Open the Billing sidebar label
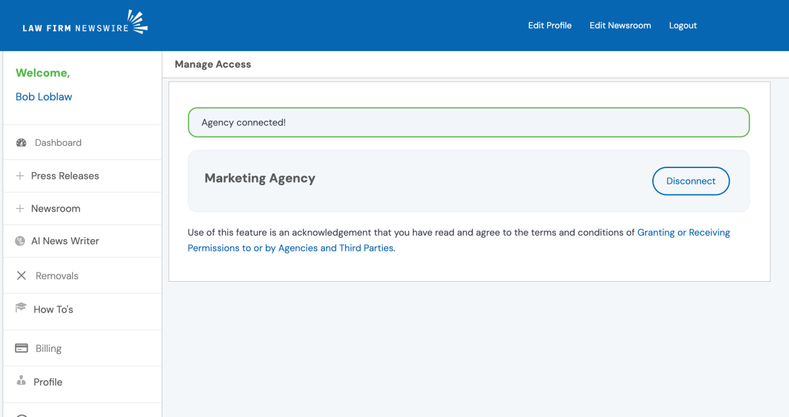This screenshot has height=417, width=789. [x=48, y=349]
